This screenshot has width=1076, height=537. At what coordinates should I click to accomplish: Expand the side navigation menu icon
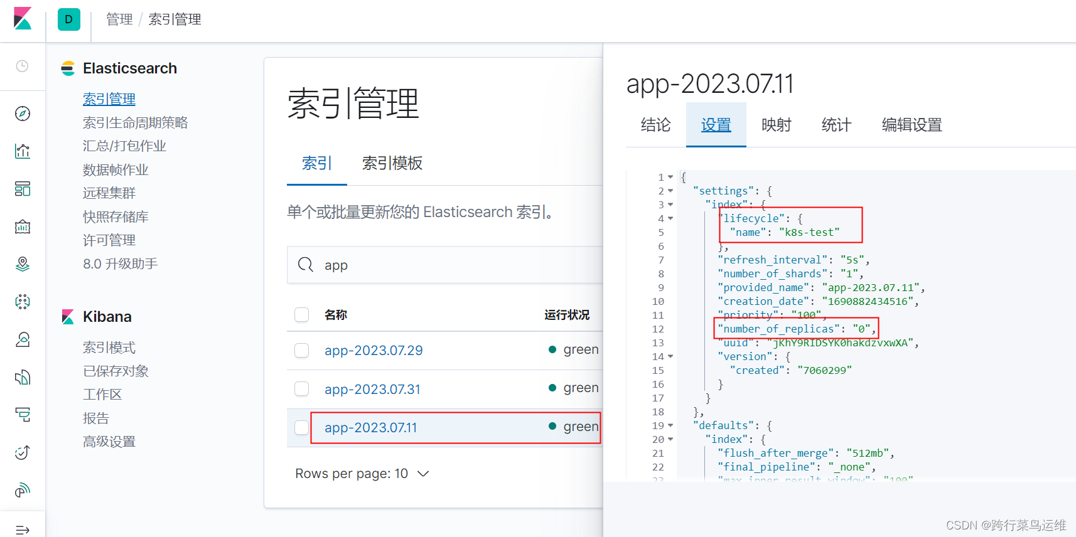[23, 530]
